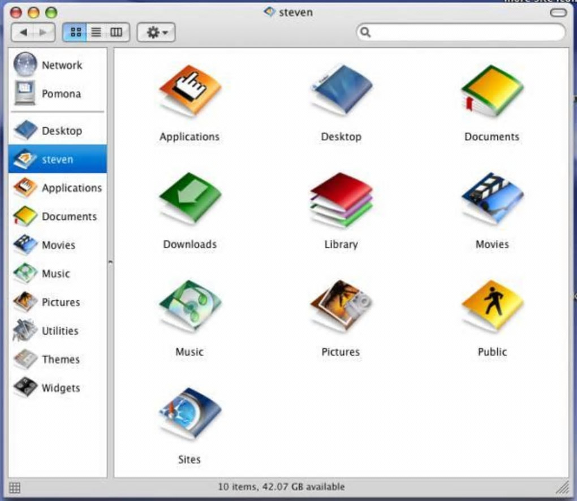Click the status text '10 items, 42.07 GB available'

282,487
